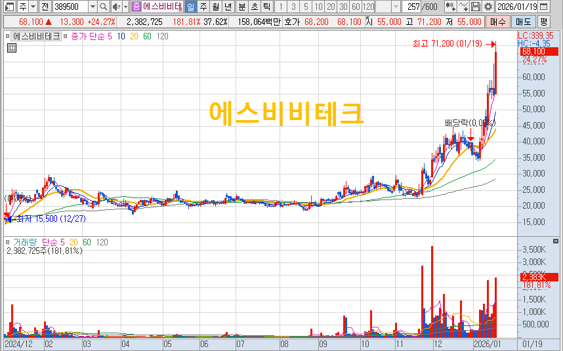Image resolution: width=563 pixels, height=351 pixels.
Task: Toggle the small square before 에스비비테크 legend
Action: pos(7,36)
